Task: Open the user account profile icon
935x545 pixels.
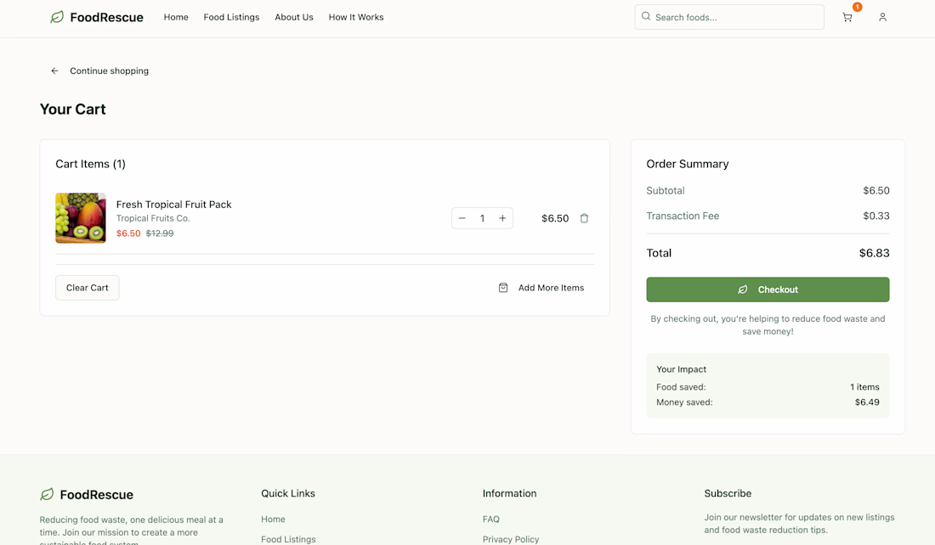Action: (x=882, y=17)
